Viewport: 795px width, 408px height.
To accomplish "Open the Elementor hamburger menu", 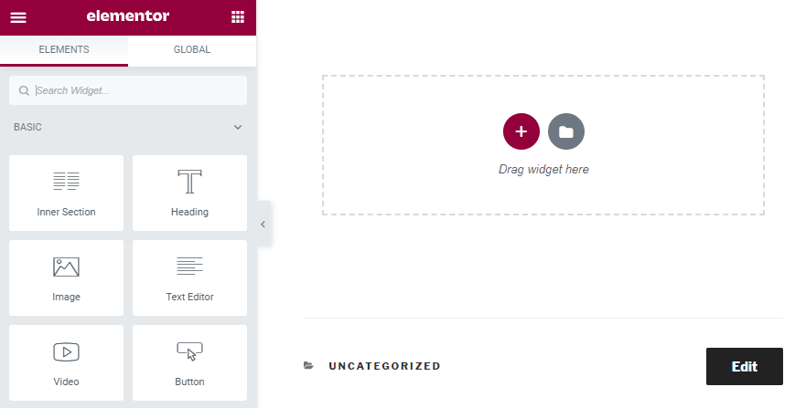I will tap(18, 17).
